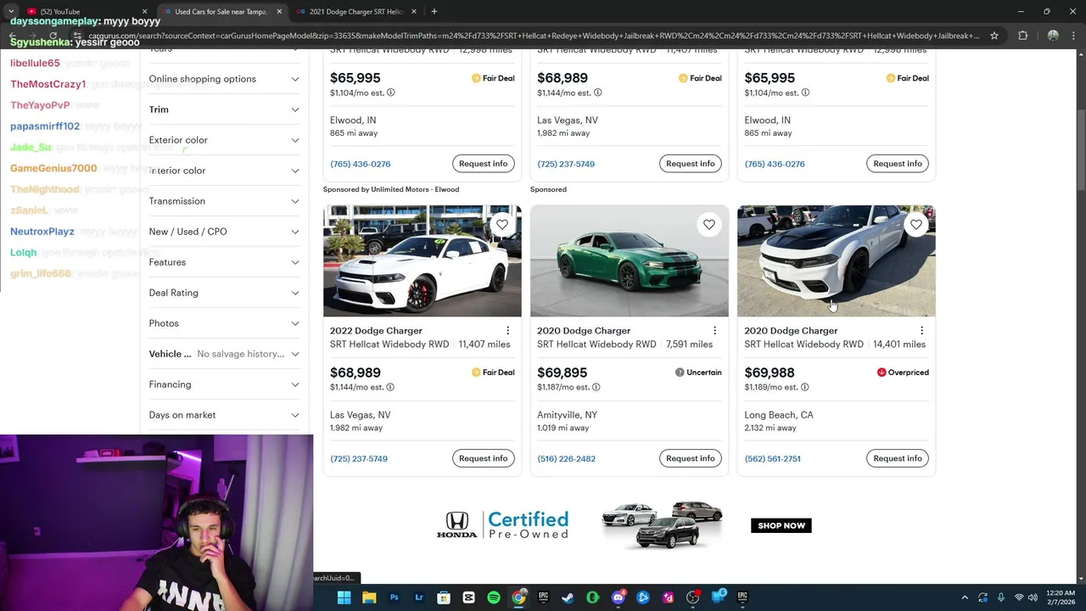Screen dimensions: 1086x611
Task: Show payment info icon beside $1,187/mo est.
Action: (x=596, y=387)
